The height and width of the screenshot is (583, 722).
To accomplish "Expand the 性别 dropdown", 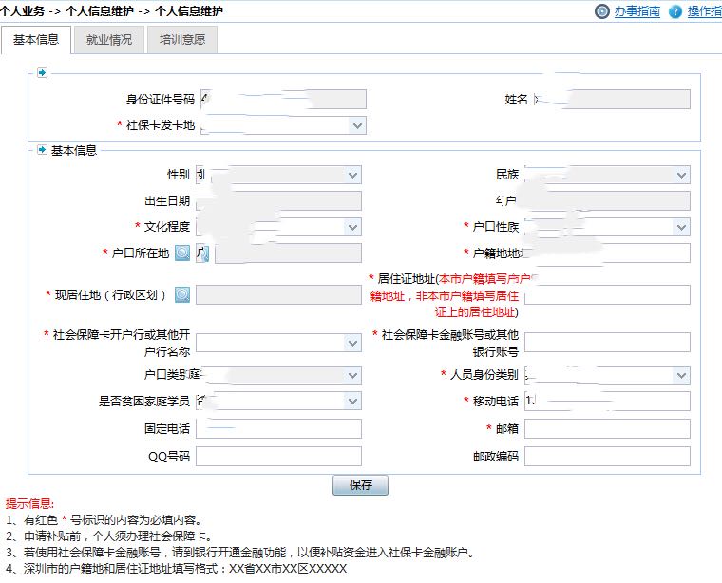I will pyautogui.click(x=352, y=175).
